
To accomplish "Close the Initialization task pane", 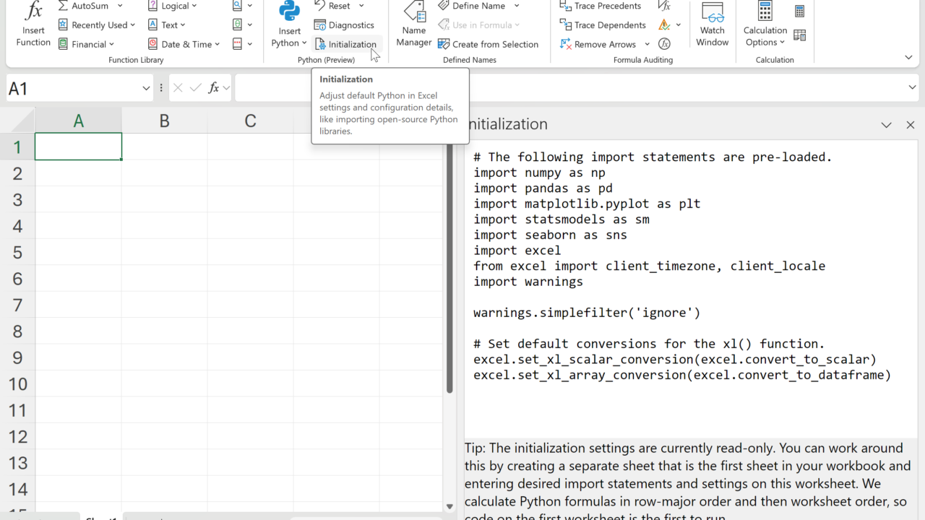I will [910, 125].
